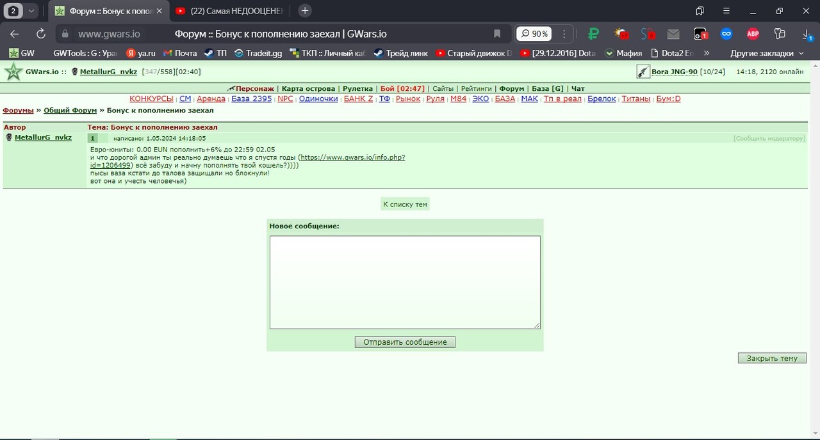Click the mail envelope extension icon
820x440 pixels.
[673, 34]
